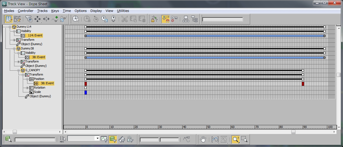Select 38: Event under Position
Image resolution: width=343 pixels, height=147 pixels.
(x=47, y=83)
